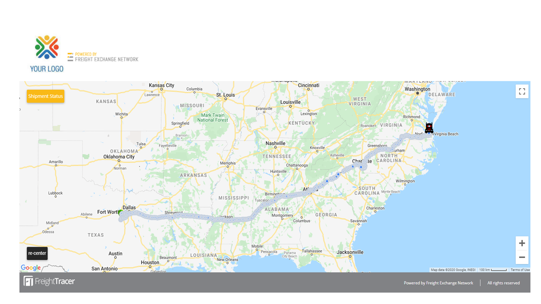Click the Oklahoma City label on map
Viewport: 541px width, 304px height.
(x=119, y=157)
